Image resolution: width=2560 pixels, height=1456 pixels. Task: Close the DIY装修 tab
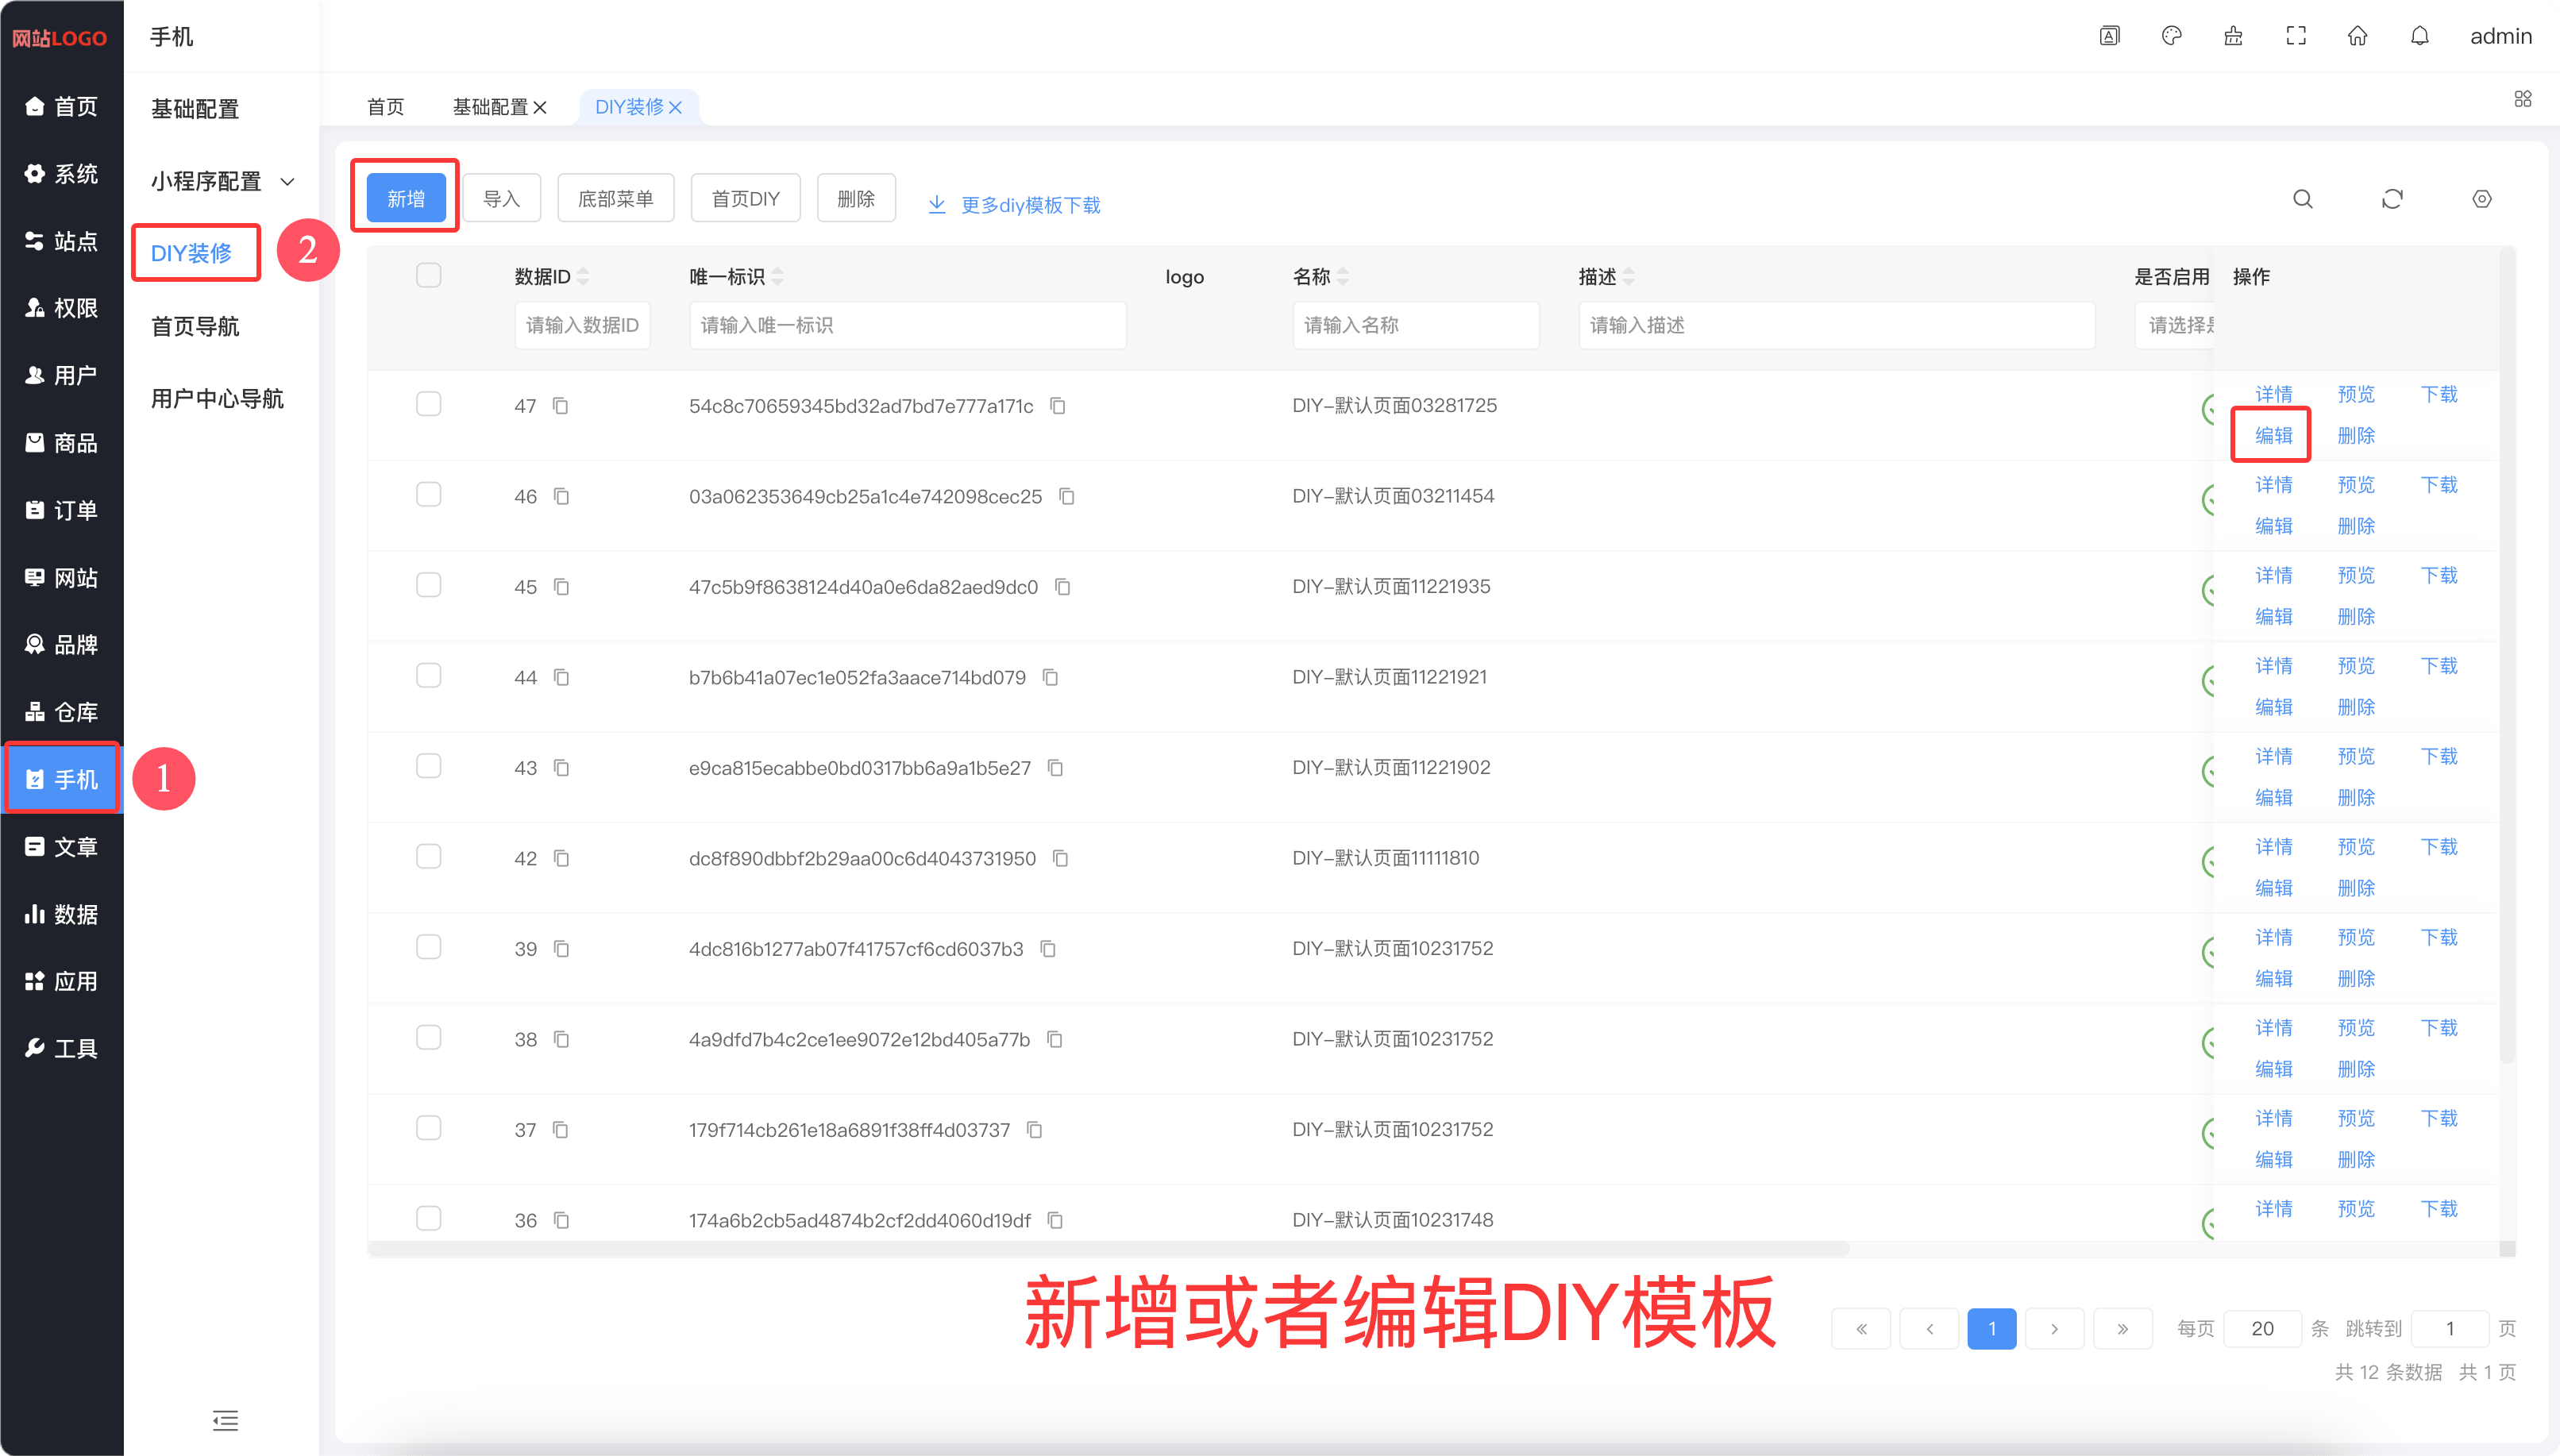(675, 107)
